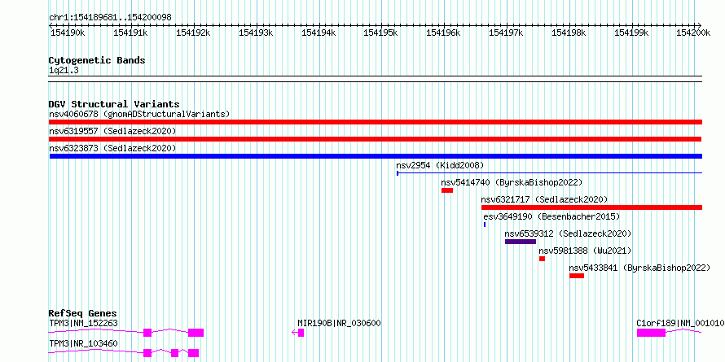Click the nsv6539312 (Sedlazeck2020) label
Viewport: 725px width, 362px height.
pos(568,233)
